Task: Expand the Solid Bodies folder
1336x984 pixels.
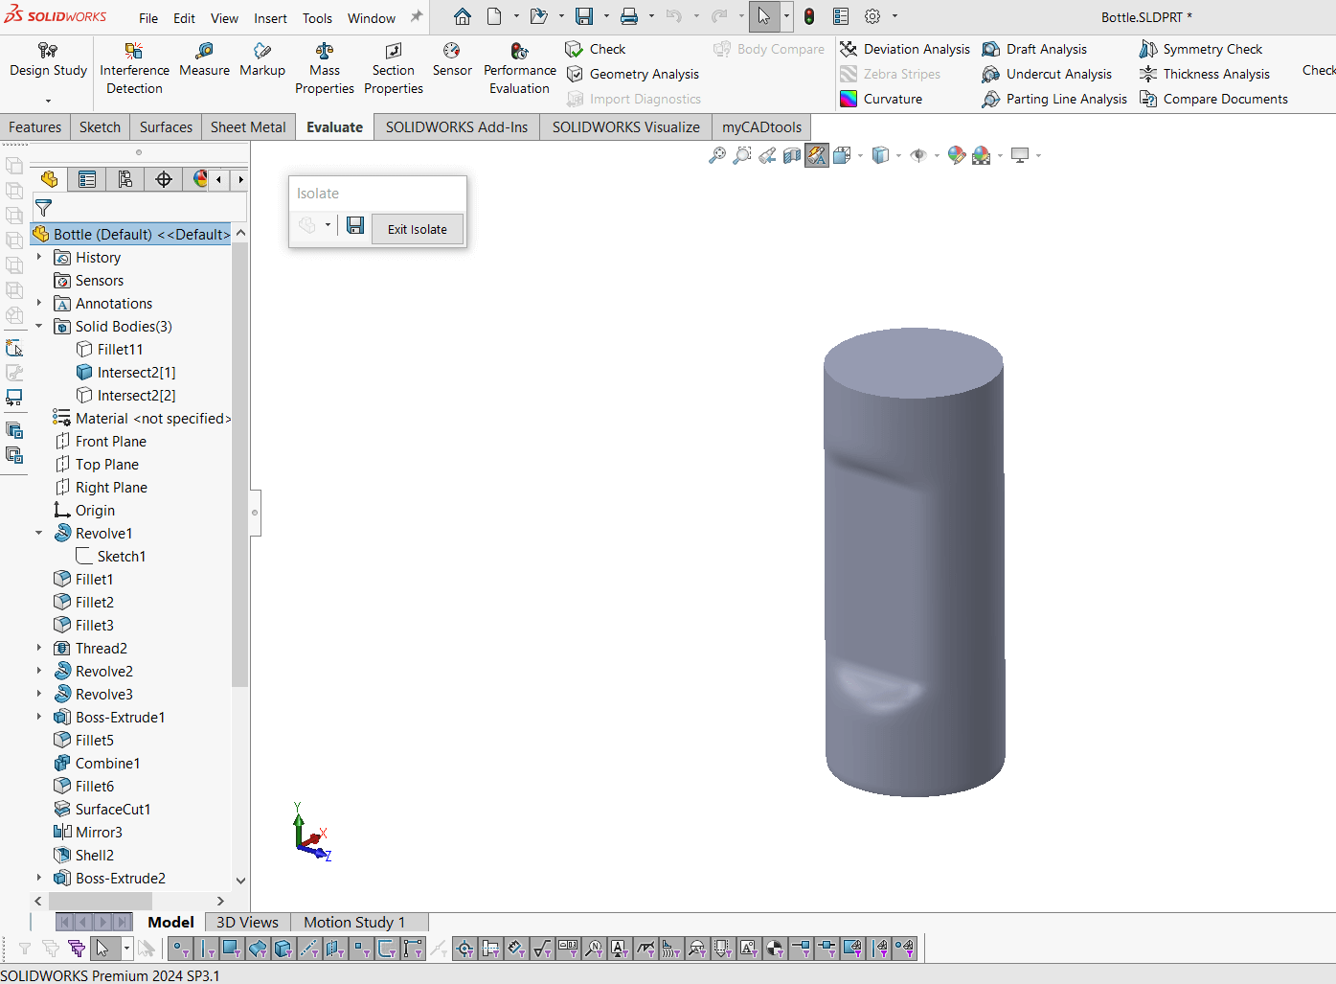Action: click(x=39, y=326)
